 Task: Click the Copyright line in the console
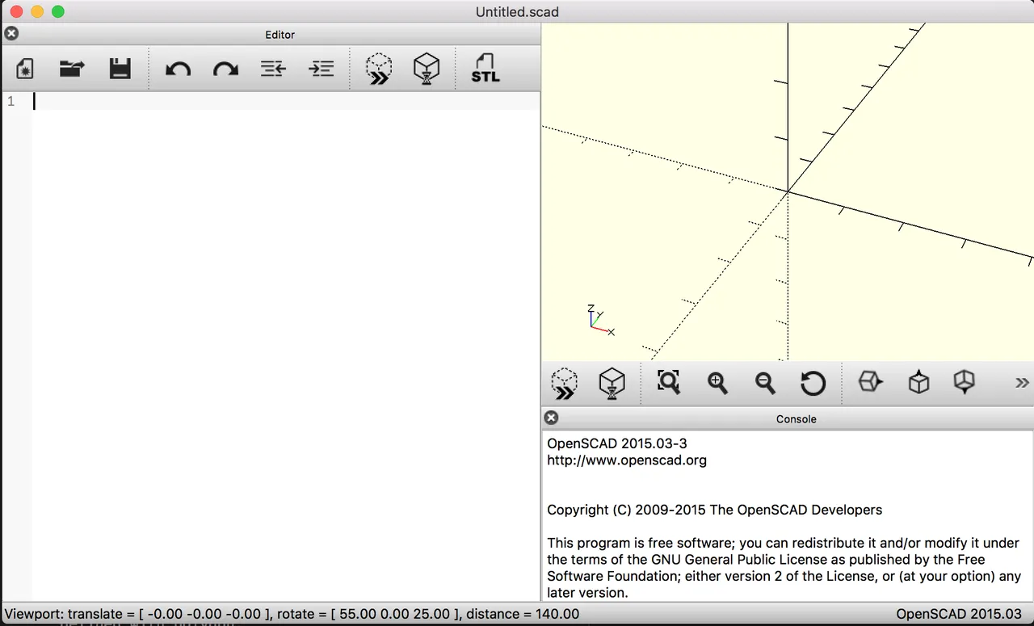(715, 510)
